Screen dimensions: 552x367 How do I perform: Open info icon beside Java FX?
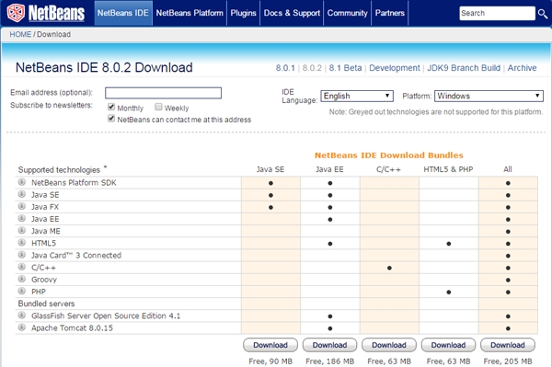[x=22, y=206]
